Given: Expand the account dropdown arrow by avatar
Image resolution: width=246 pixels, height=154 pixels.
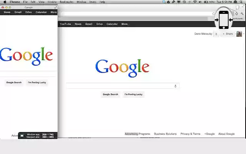Looking at the screenshot, I should tap(244, 34).
